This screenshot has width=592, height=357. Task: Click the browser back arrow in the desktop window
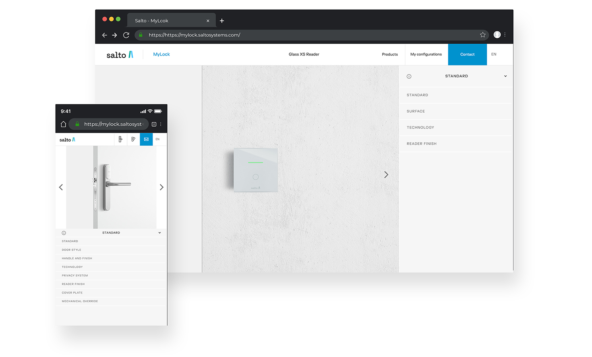pos(104,35)
